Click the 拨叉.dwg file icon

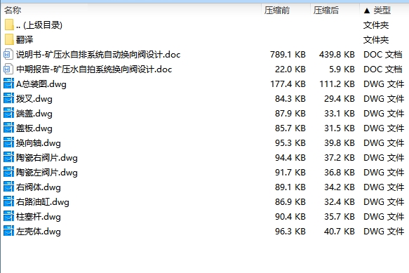8,99
